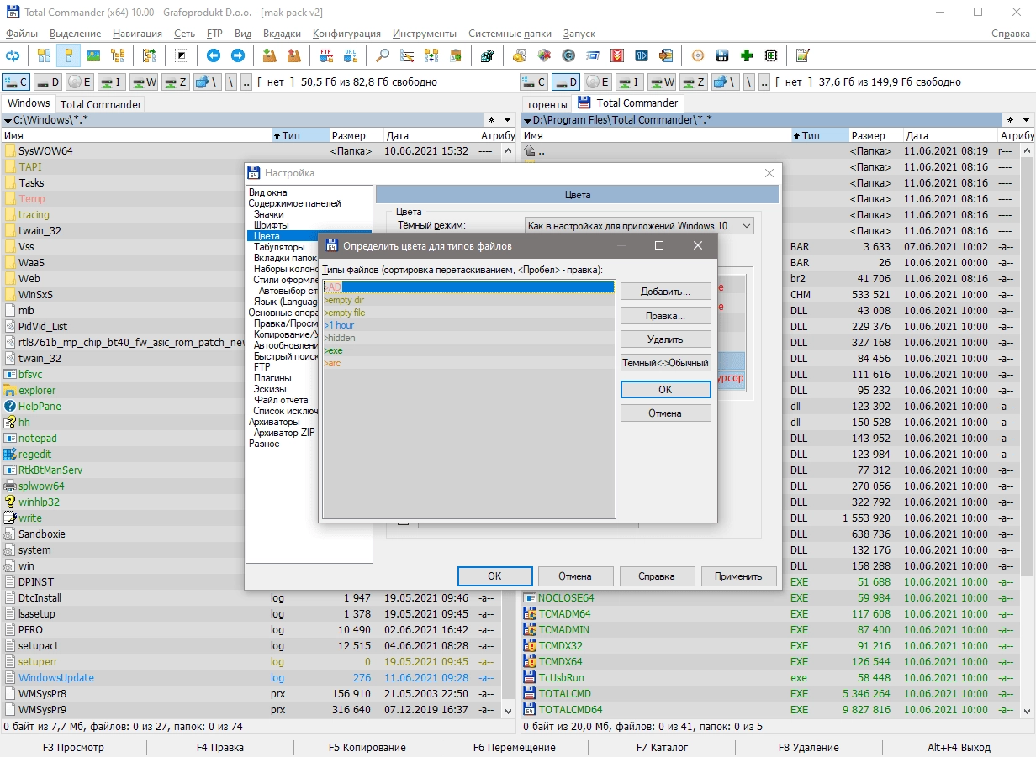Open the notepad with pencil icon

(803, 55)
